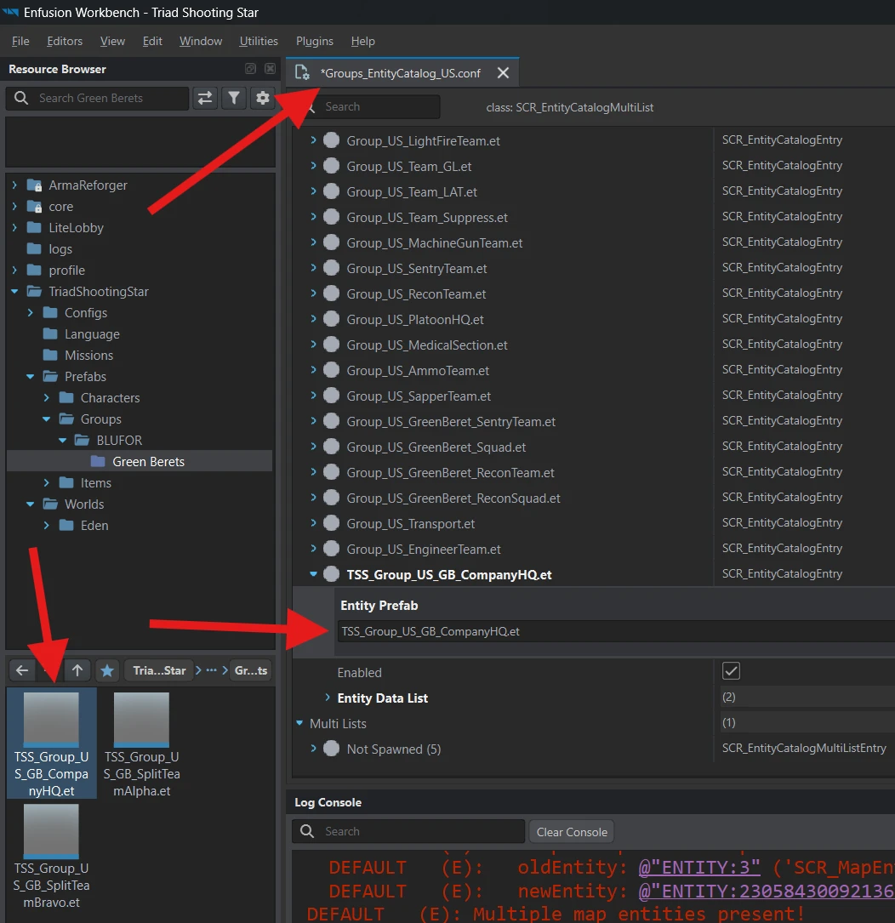
Task: Click the Entity Prefab value field
Action: [615, 631]
